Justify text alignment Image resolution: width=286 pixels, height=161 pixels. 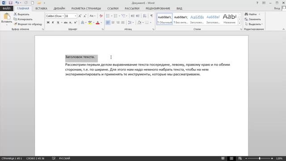click(123, 22)
